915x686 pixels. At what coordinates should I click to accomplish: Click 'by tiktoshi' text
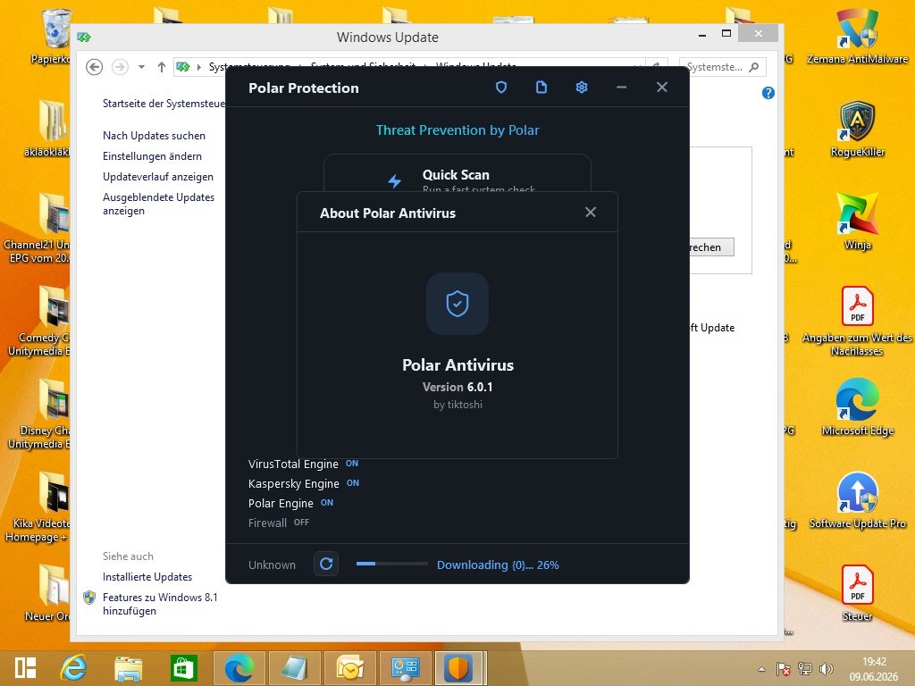(457, 405)
